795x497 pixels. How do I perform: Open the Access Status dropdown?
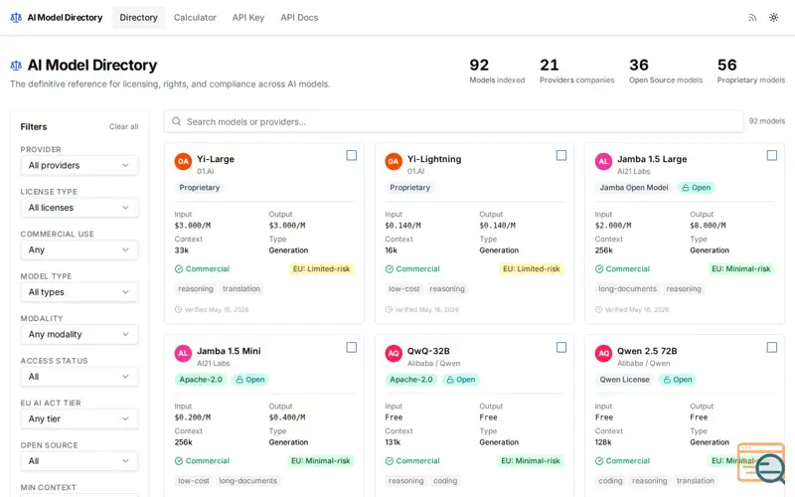click(79, 377)
